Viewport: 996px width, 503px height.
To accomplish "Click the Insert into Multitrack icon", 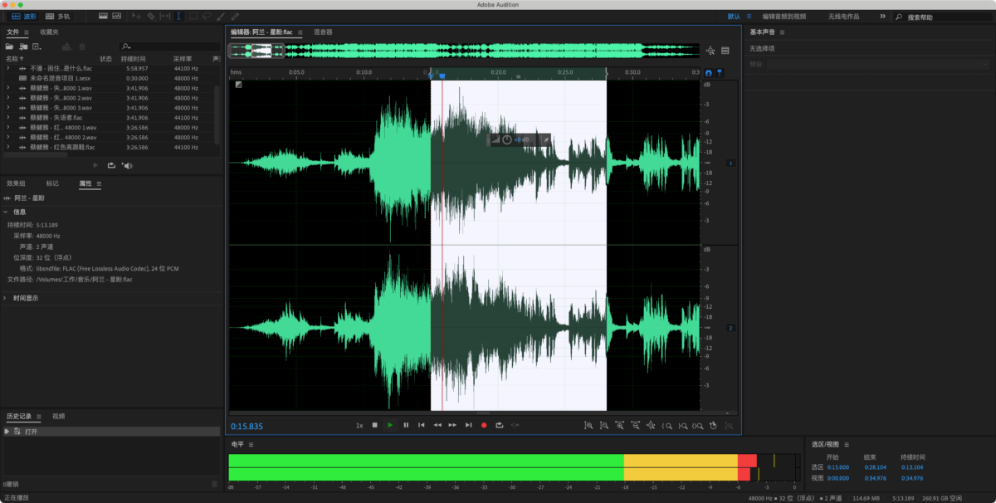I will 66,46.
